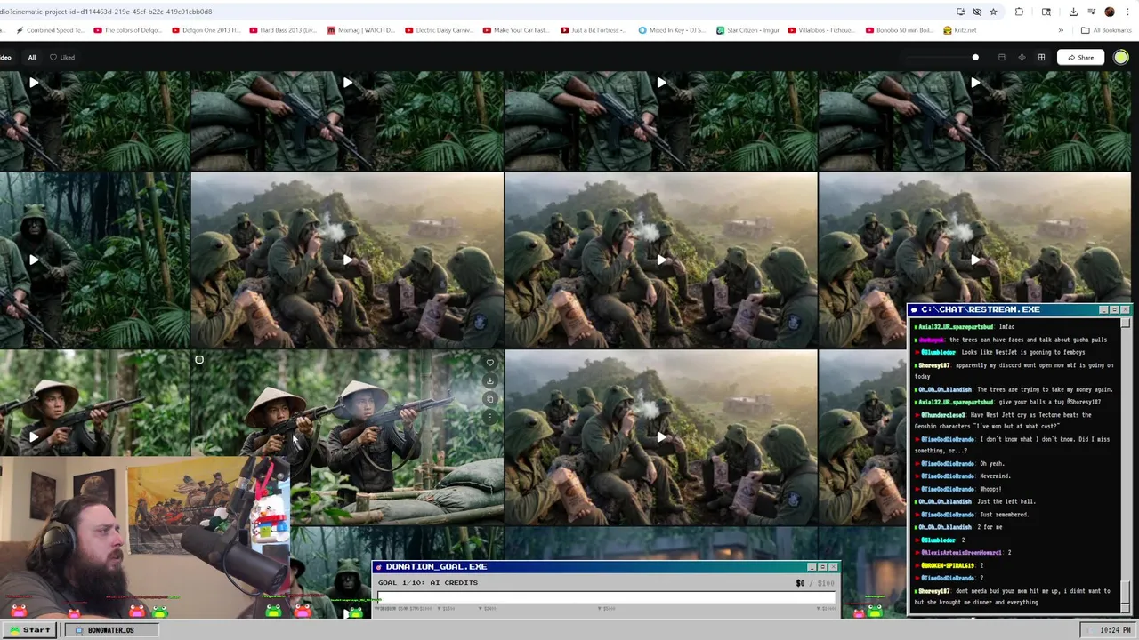1139x640 pixels.
Task: Switch to the compact grid layout icon
Action: (1021, 58)
